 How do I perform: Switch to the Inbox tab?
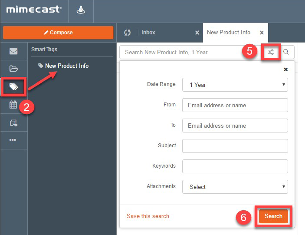(x=148, y=33)
